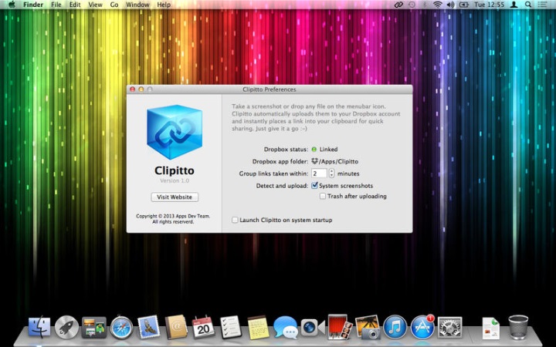This screenshot has width=556, height=347.
Task: Launch iTunes from the dock
Action: tap(395, 327)
